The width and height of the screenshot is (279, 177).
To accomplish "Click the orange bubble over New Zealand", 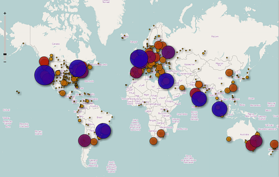I will point(274,144).
